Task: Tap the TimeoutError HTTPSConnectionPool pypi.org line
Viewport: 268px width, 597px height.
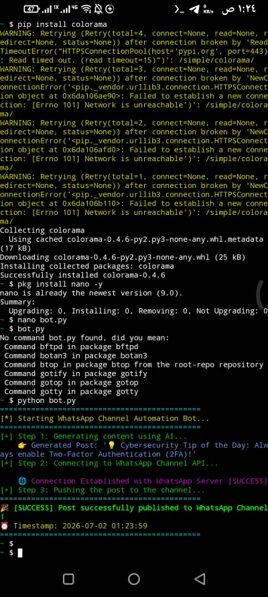Action: pyautogui.click(x=133, y=52)
